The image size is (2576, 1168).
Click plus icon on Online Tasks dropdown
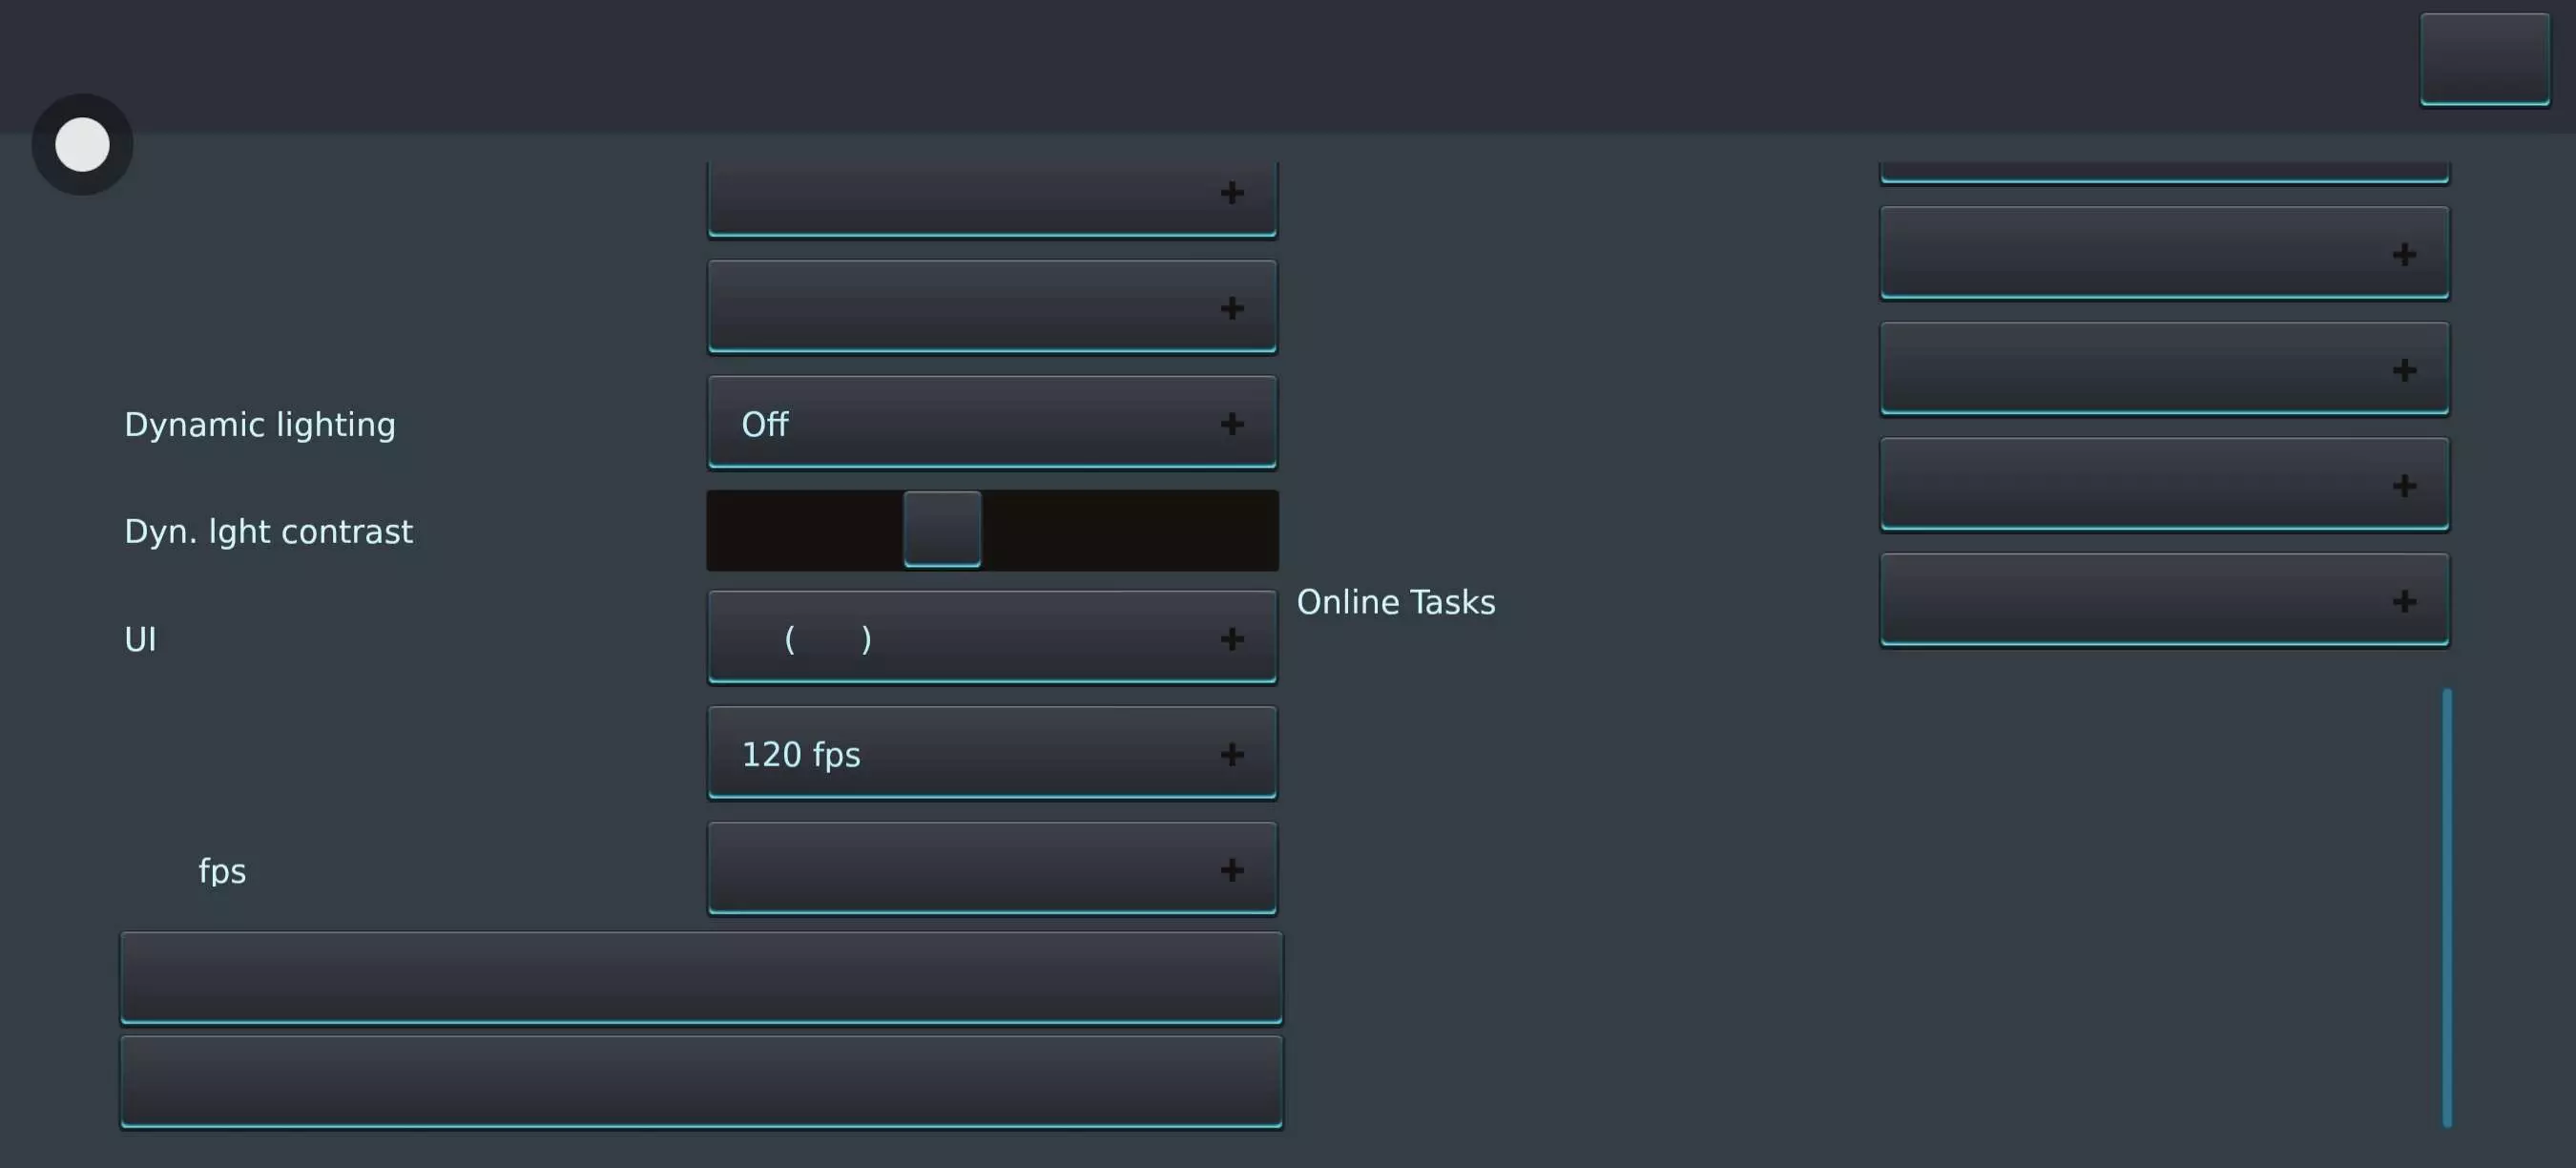2404,601
